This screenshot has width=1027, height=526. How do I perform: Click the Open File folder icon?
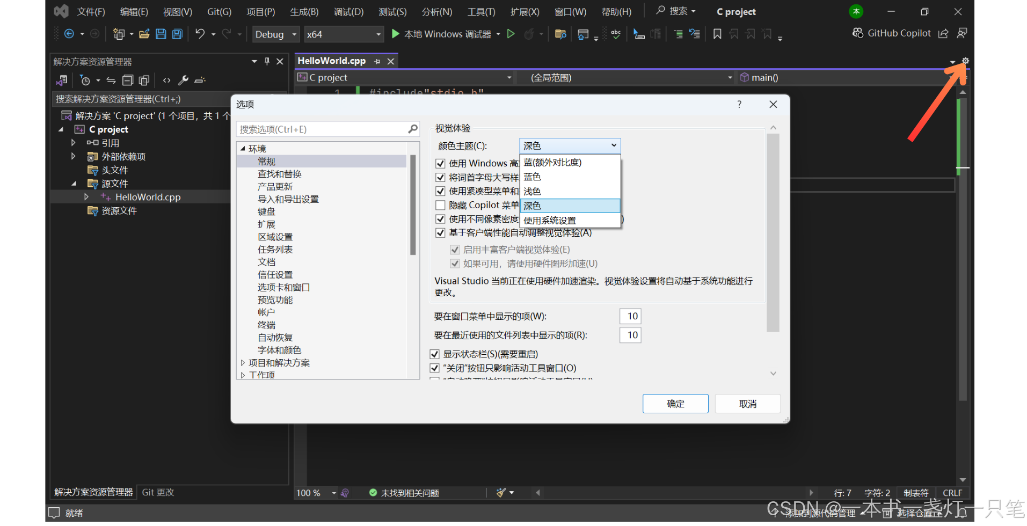click(144, 34)
